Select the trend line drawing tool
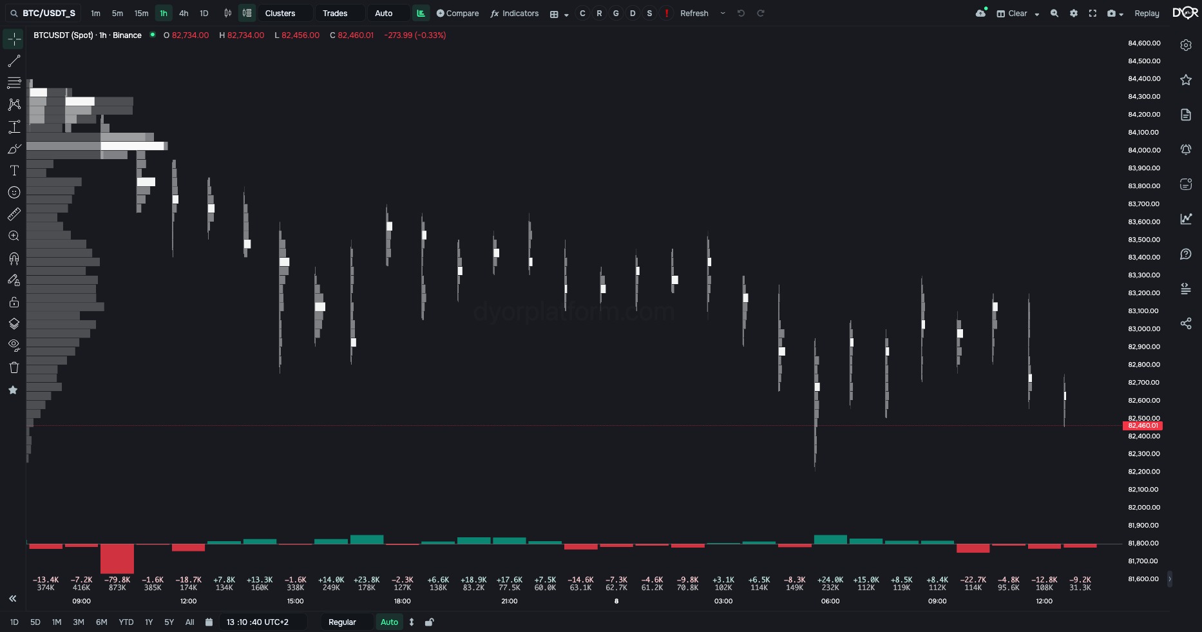 pyautogui.click(x=14, y=61)
